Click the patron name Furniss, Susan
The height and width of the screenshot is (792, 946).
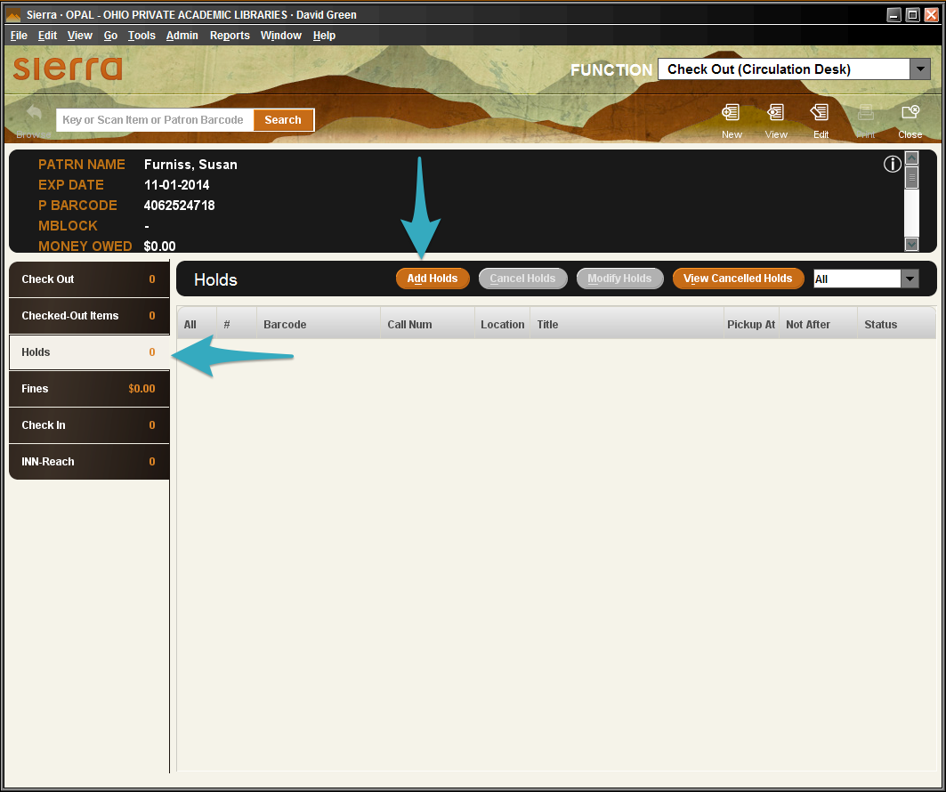coord(190,165)
